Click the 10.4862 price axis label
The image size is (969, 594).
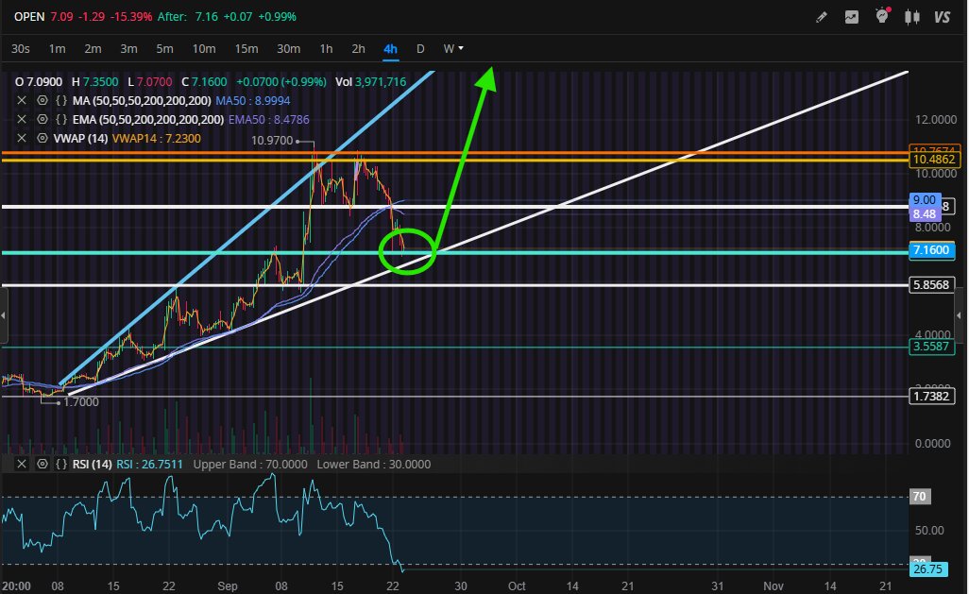click(934, 160)
